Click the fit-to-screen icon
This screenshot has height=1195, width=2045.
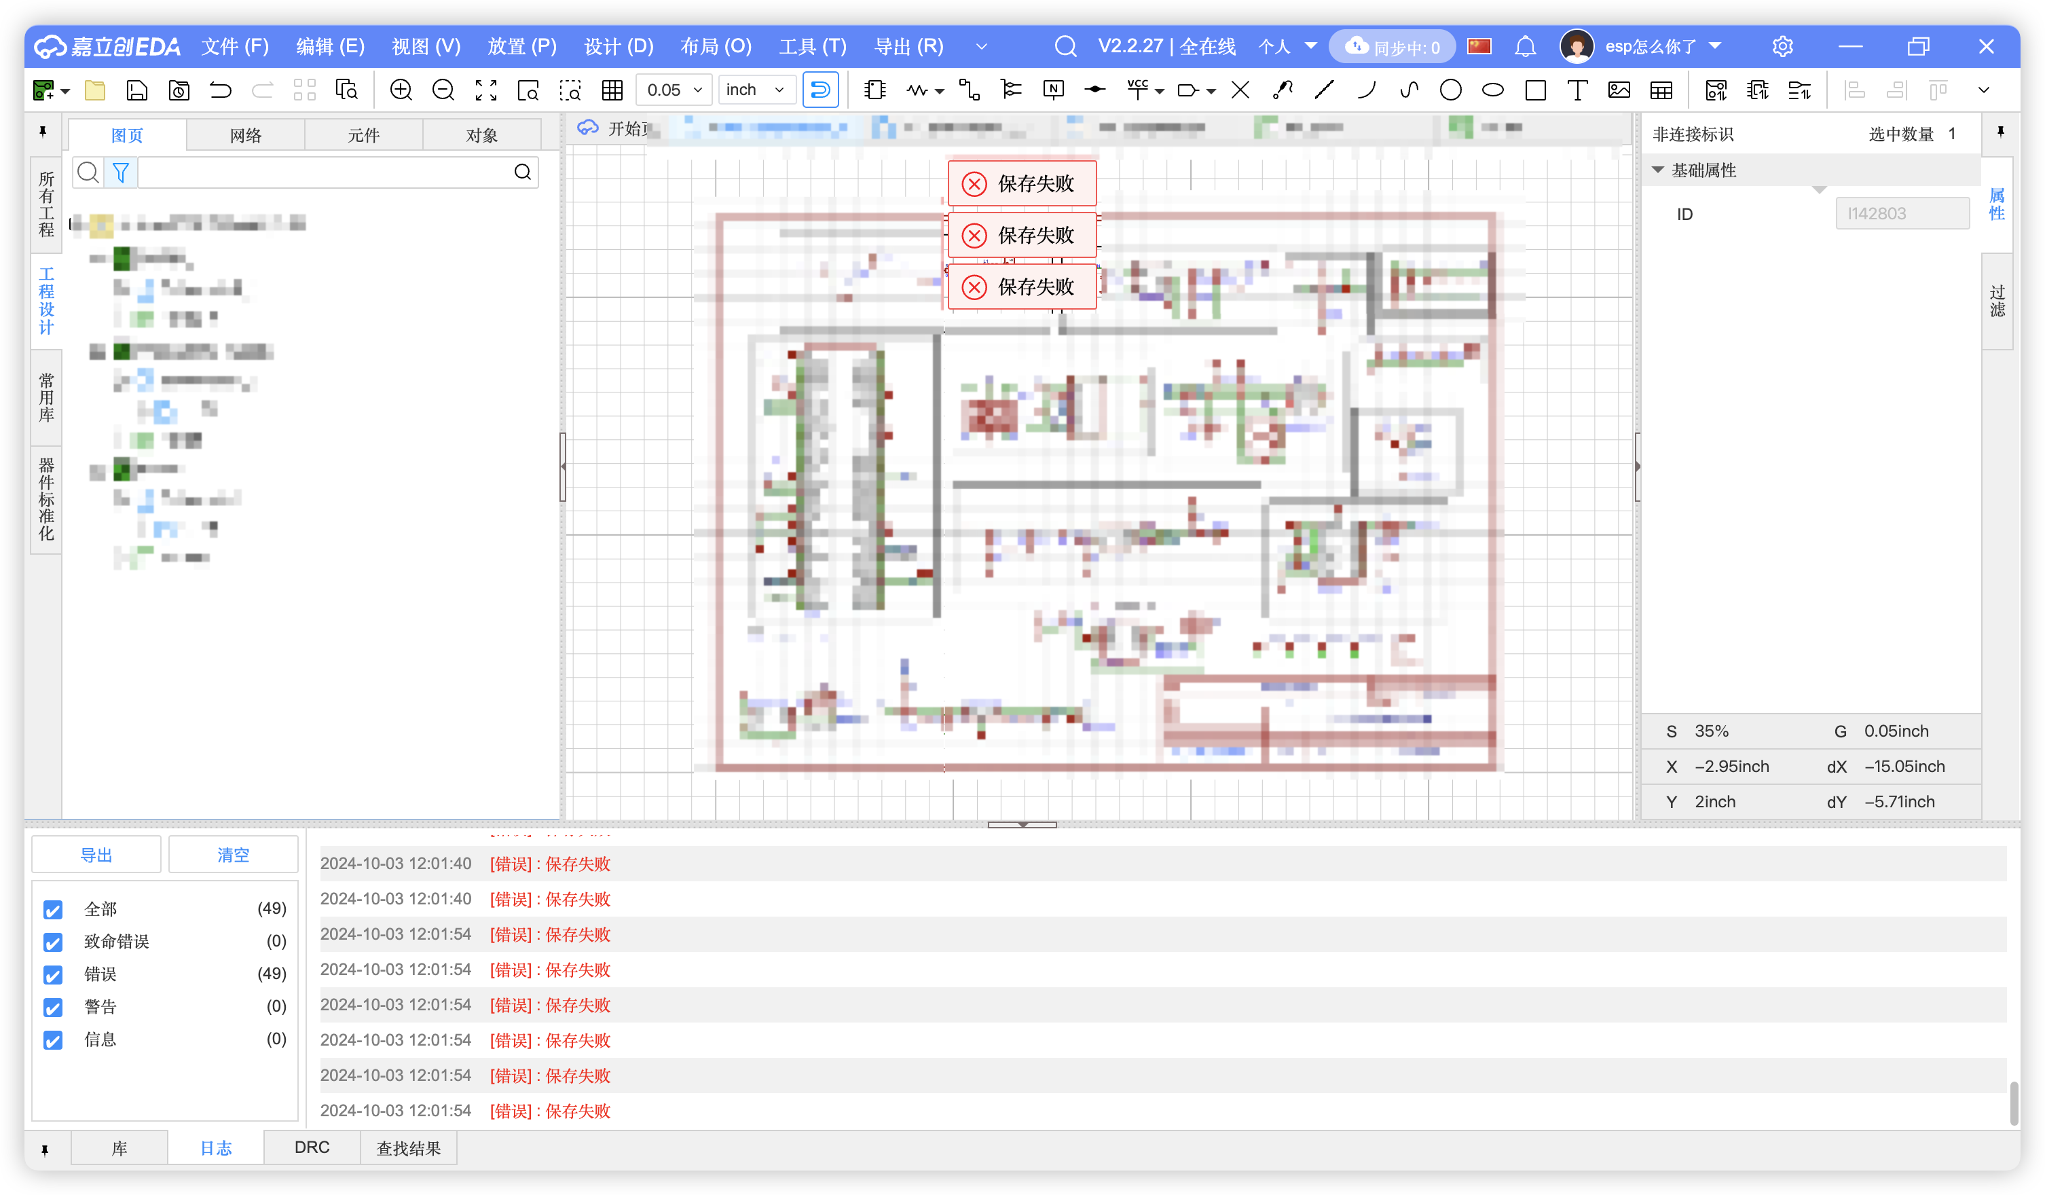[x=485, y=90]
